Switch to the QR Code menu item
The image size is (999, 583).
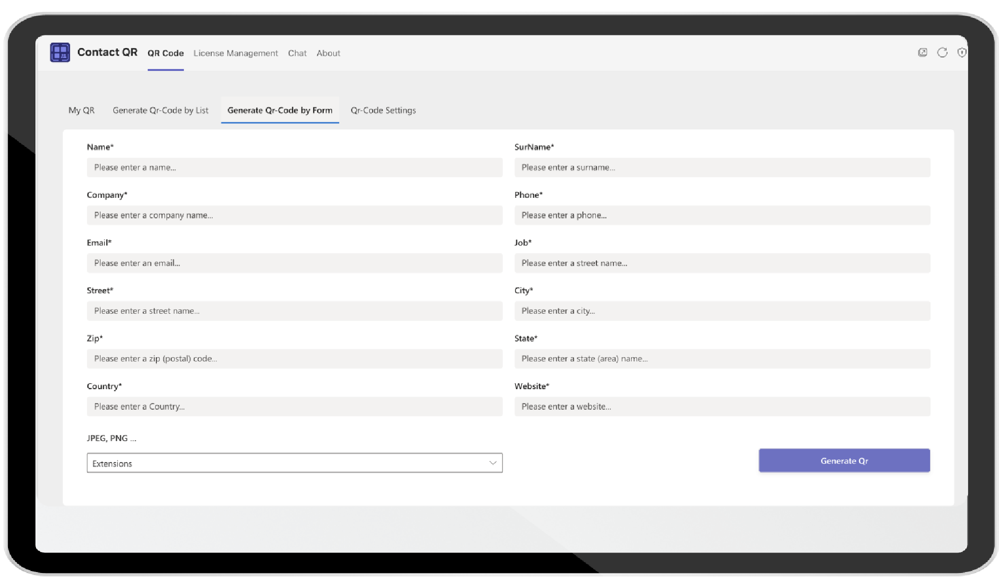[166, 53]
